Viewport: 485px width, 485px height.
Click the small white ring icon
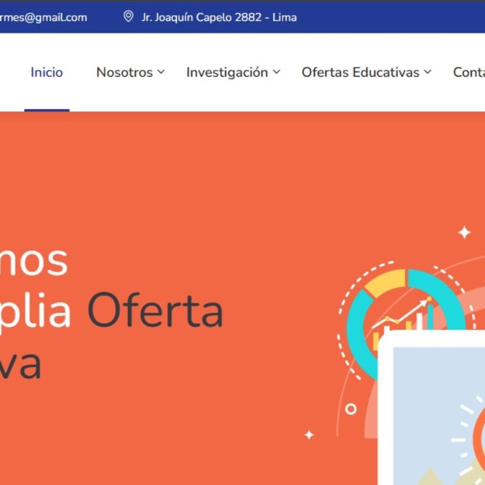coord(351,409)
